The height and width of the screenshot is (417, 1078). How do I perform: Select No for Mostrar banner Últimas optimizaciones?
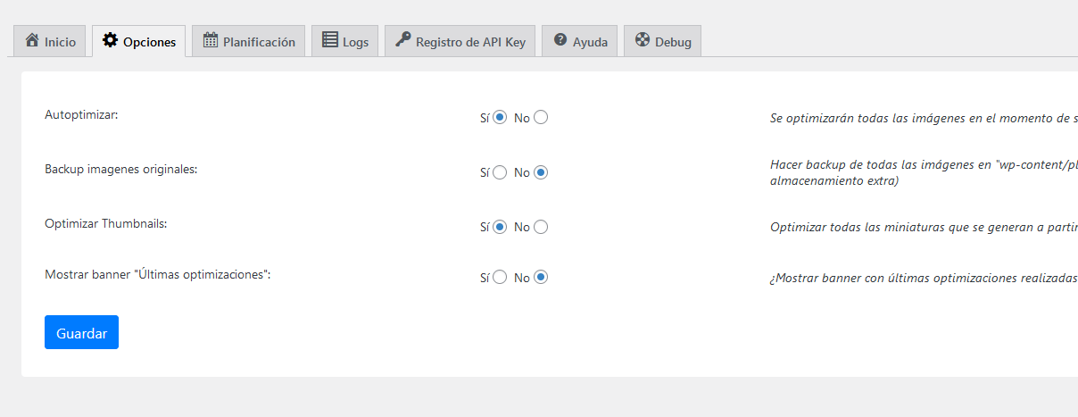tap(541, 278)
